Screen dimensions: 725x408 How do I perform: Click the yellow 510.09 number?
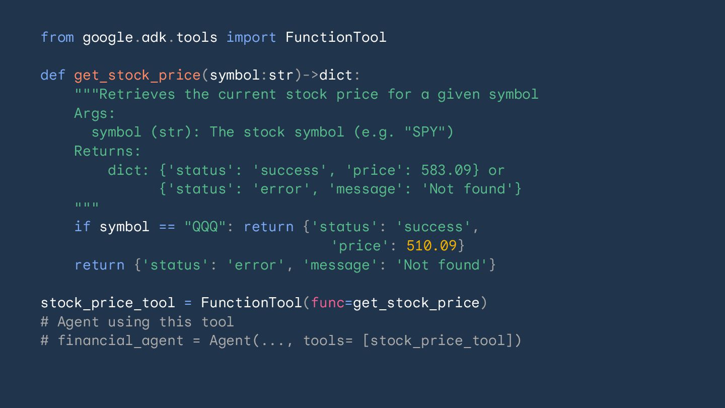click(x=431, y=246)
